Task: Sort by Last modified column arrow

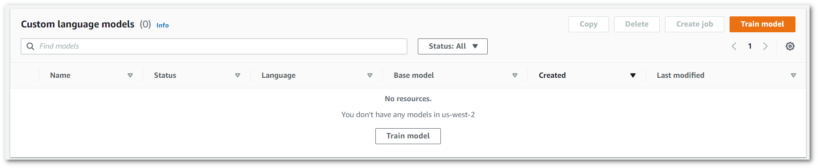Action: pyautogui.click(x=793, y=76)
